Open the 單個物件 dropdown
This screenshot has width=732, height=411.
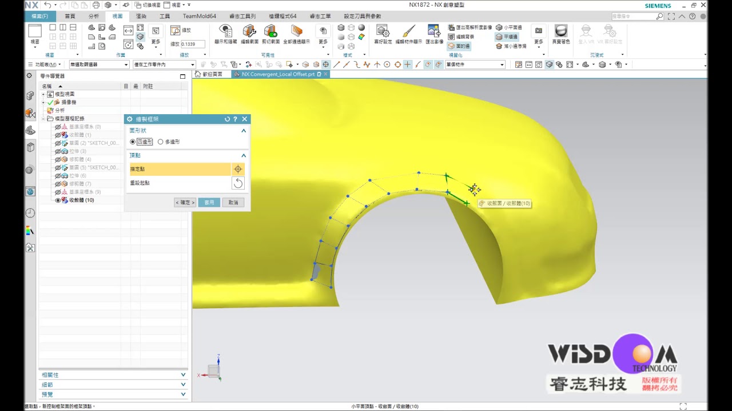[475, 65]
